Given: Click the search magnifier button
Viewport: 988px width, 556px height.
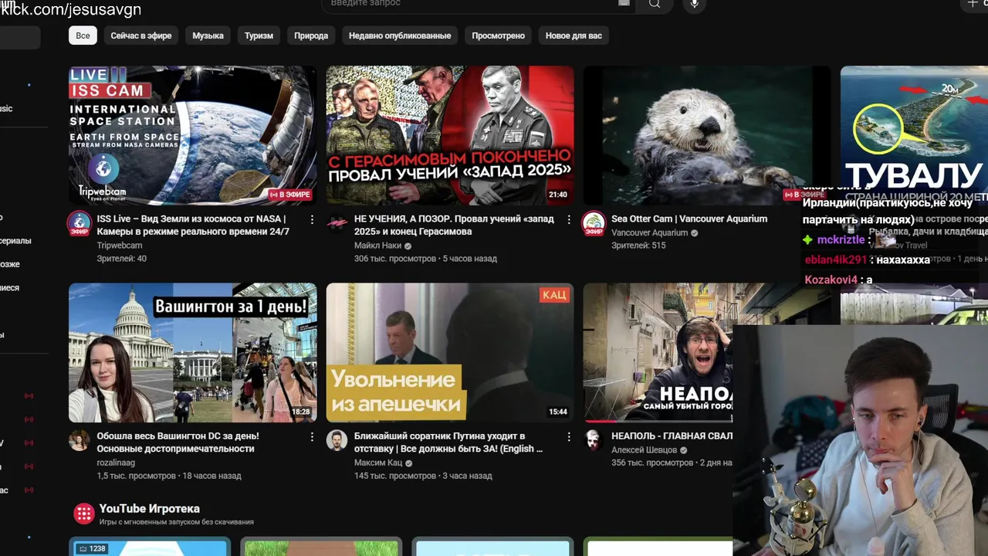Looking at the screenshot, I should [x=655, y=4].
